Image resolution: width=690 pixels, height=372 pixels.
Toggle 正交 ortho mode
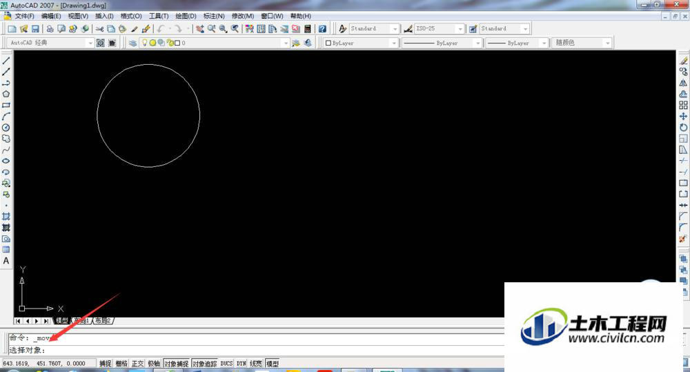(138, 364)
